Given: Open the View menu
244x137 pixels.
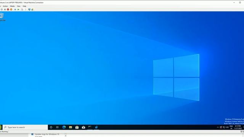Looking at the screenshot, I should click(x=19, y=6).
